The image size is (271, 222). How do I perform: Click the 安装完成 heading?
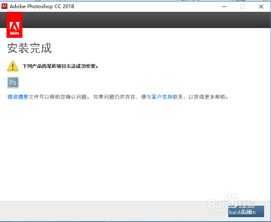29,48
